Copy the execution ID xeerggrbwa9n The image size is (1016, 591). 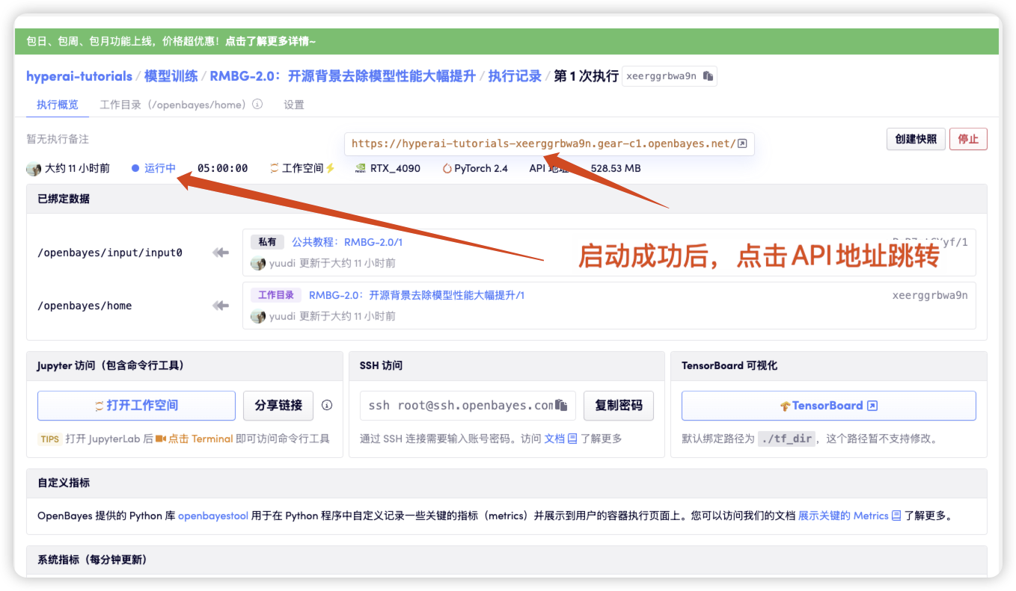pos(708,76)
